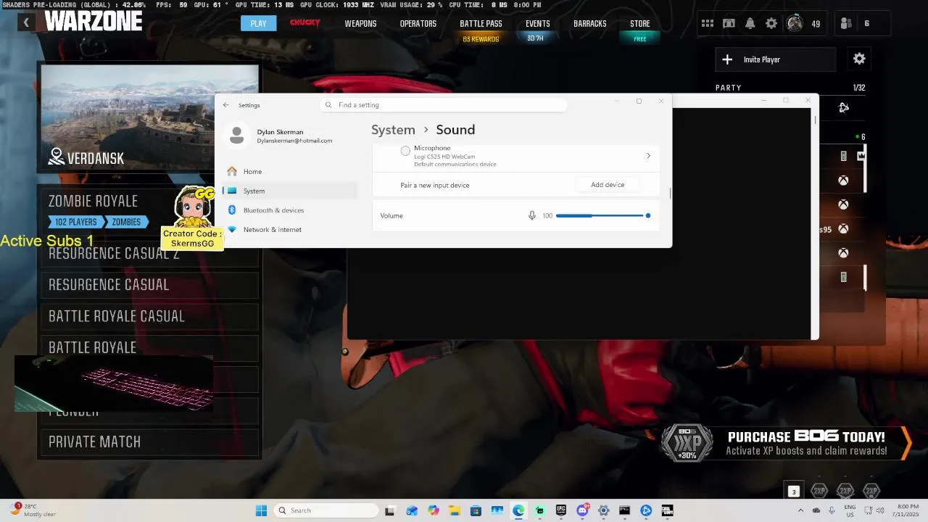Open Warzone settings gear in top bar
Image resolution: width=928 pixels, height=522 pixels.
(771, 23)
